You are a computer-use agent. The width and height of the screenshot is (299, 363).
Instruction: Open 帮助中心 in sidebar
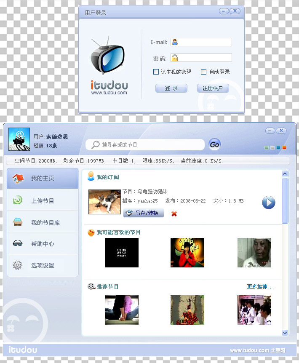tap(43, 244)
